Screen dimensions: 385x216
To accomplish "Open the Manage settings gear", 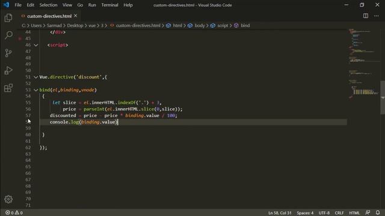I will tap(8, 199).
